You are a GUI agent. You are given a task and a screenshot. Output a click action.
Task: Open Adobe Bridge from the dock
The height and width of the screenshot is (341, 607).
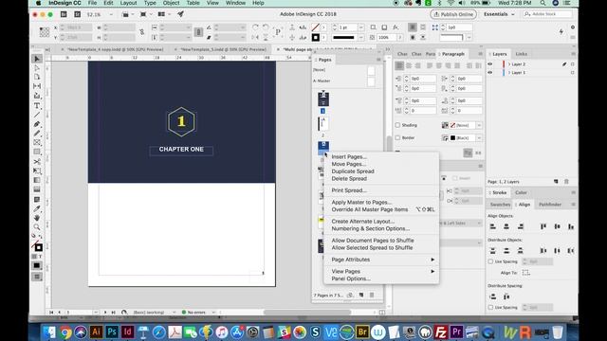[362, 332]
